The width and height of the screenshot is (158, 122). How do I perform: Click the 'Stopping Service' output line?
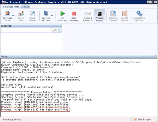click(42, 95)
